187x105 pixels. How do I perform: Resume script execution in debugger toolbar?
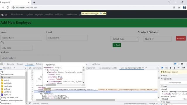click(162, 68)
